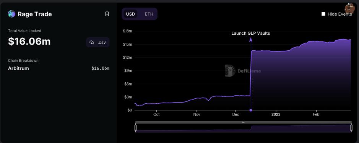This screenshot has width=359, height=143.
Task: Tick the Hide Events checkbox
Action: (323, 14)
